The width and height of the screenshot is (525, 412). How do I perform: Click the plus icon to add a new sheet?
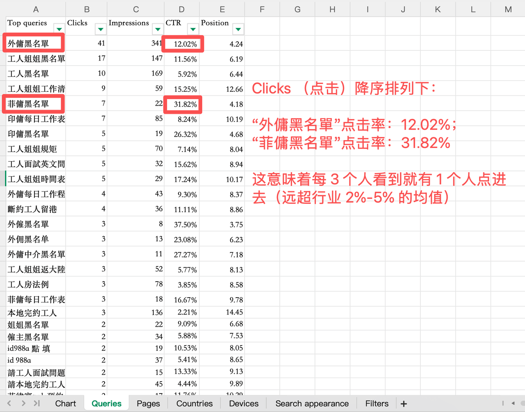click(404, 403)
